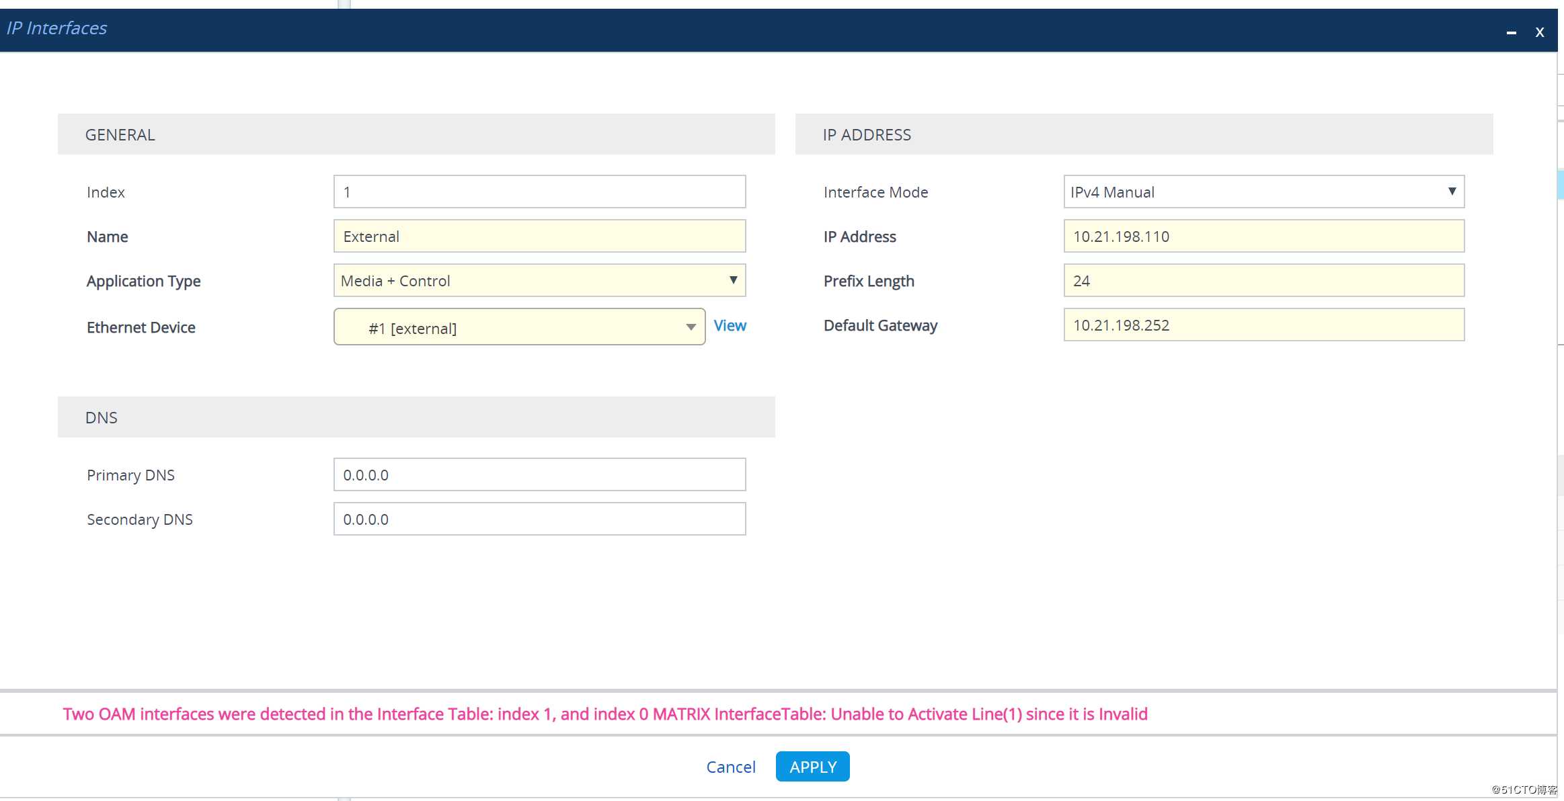Click the Default Gateway label
The image size is (1564, 801).
coord(880,325)
